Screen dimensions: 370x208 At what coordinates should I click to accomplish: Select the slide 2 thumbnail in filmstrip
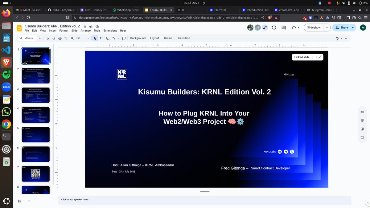[36, 76]
